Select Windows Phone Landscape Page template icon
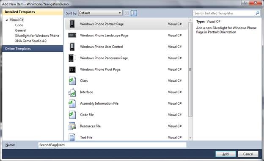Viewport: 264px width, 161px height. tap(72, 35)
